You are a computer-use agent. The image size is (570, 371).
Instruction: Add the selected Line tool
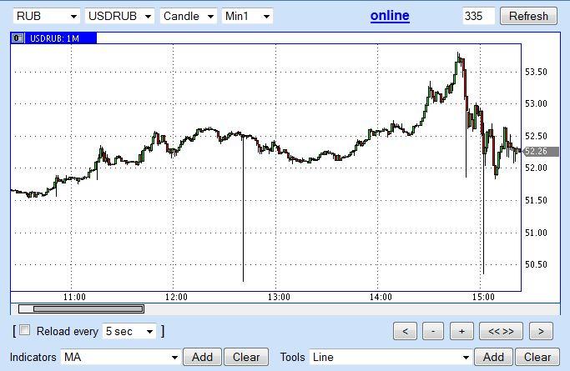493,357
